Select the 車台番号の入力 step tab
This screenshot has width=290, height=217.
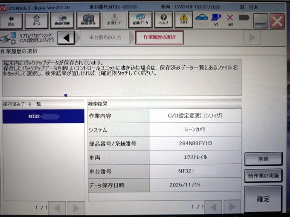pyautogui.click(x=105, y=38)
